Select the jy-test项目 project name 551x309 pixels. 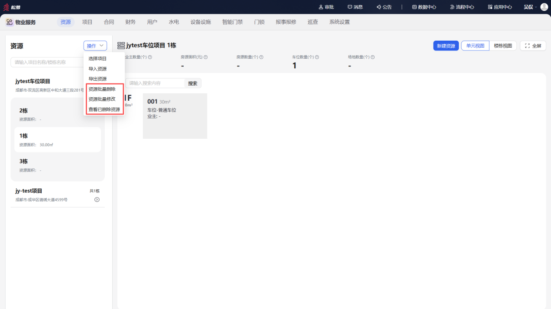pos(29,191)
